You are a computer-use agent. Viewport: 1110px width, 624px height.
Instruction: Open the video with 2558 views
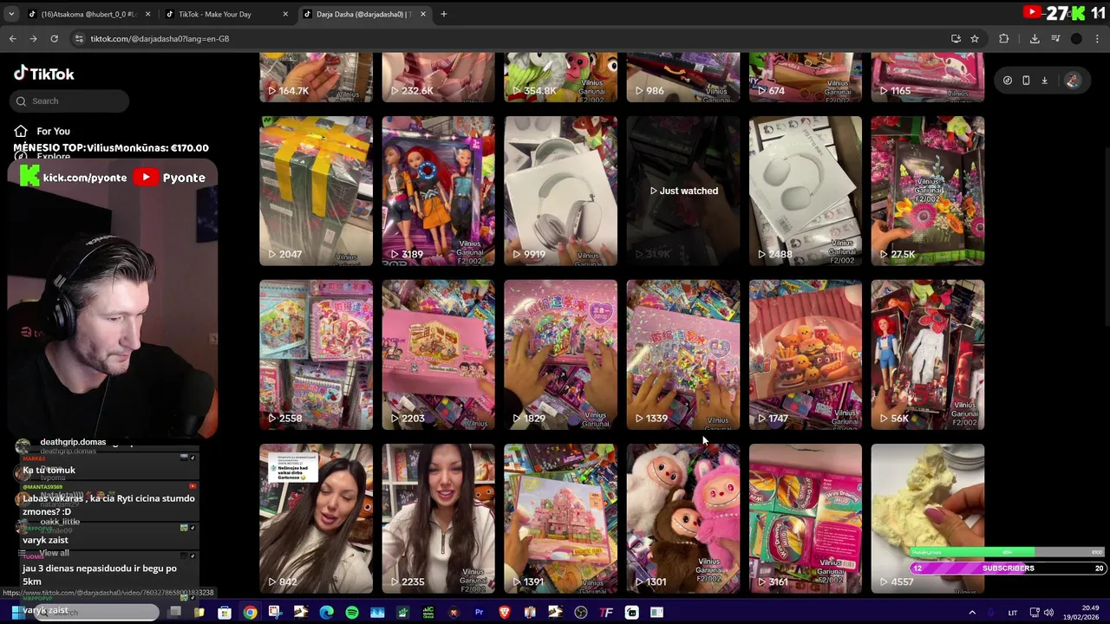click(x=316, y=354)
